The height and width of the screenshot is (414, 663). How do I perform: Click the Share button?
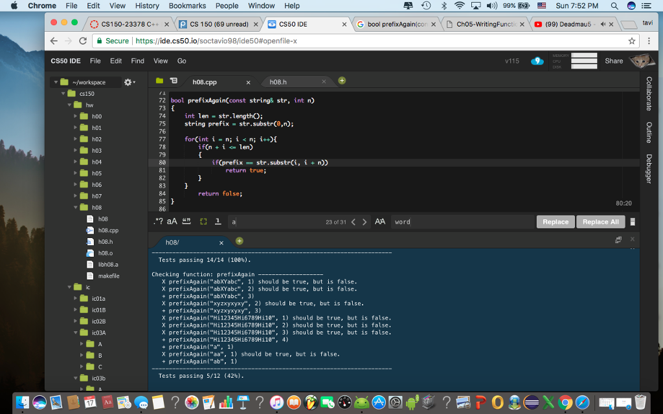(x=613, y=61)
